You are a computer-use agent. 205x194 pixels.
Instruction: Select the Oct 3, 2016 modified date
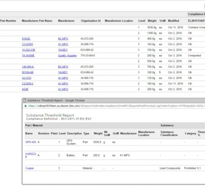coord(175,56)
